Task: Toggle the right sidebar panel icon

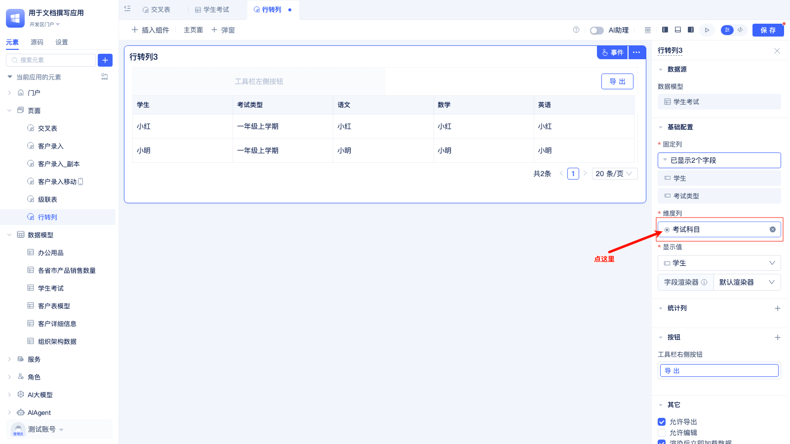Action: click(691, 30)
